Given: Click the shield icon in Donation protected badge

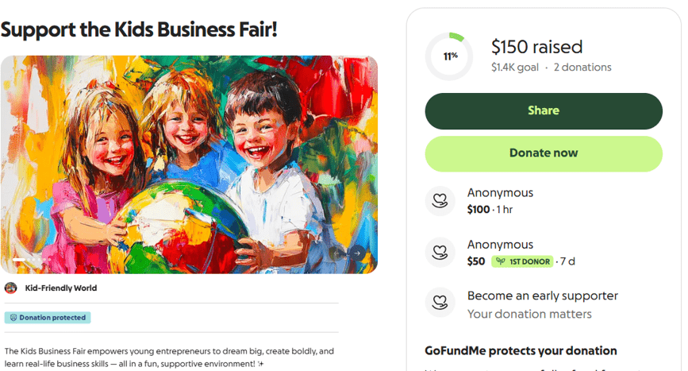Looking at the screenshot, I should pyautogui.click(x=13, y=318).
